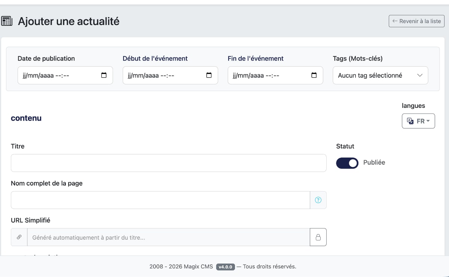The height and width of the screenshot is (277, 449).
Task: Click chevron on Aucun tag sélectionné
Action: coord(420,75)
